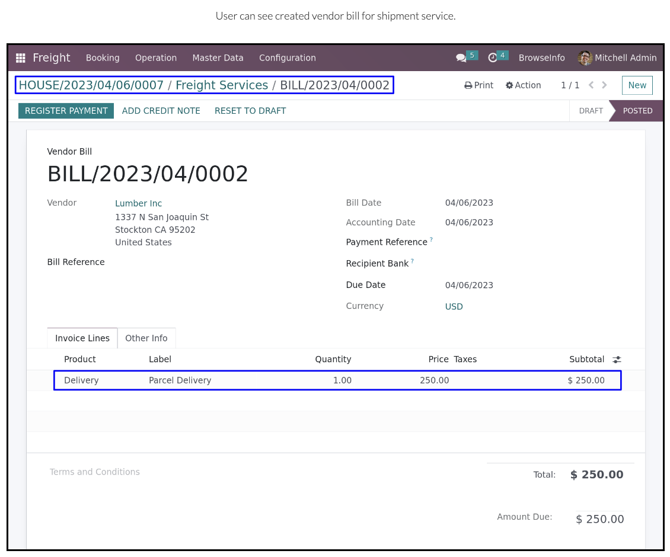Open the Operation menu
The height and width of the screenshot is (557, 670).
tap(156, 57)
